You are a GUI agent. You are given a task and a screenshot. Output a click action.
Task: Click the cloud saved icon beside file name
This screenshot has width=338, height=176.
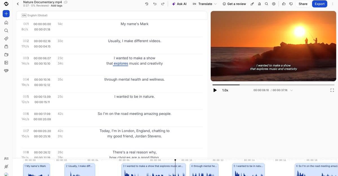tap(66, 2)
